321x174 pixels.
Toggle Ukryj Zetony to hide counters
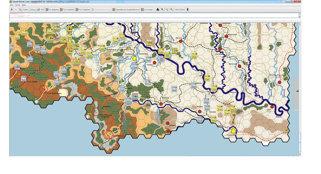tap(179, 10)
